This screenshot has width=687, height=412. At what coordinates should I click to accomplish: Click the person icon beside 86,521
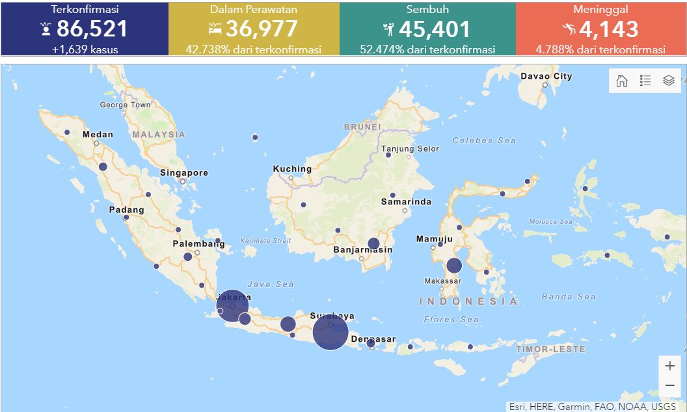click(x=46, y=29)
